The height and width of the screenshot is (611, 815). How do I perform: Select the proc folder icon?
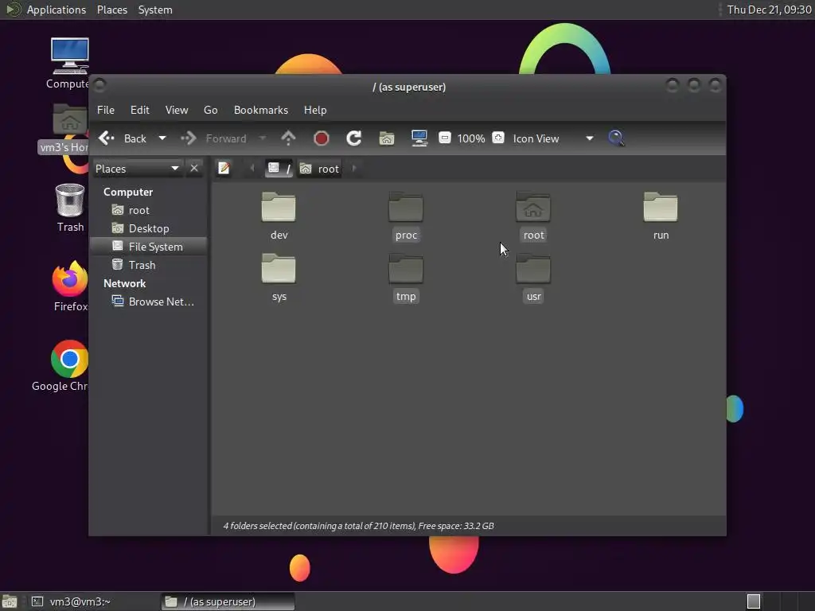point(406,208)
